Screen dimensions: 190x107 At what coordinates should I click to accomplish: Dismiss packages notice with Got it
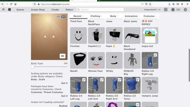[x=64, y=96]
